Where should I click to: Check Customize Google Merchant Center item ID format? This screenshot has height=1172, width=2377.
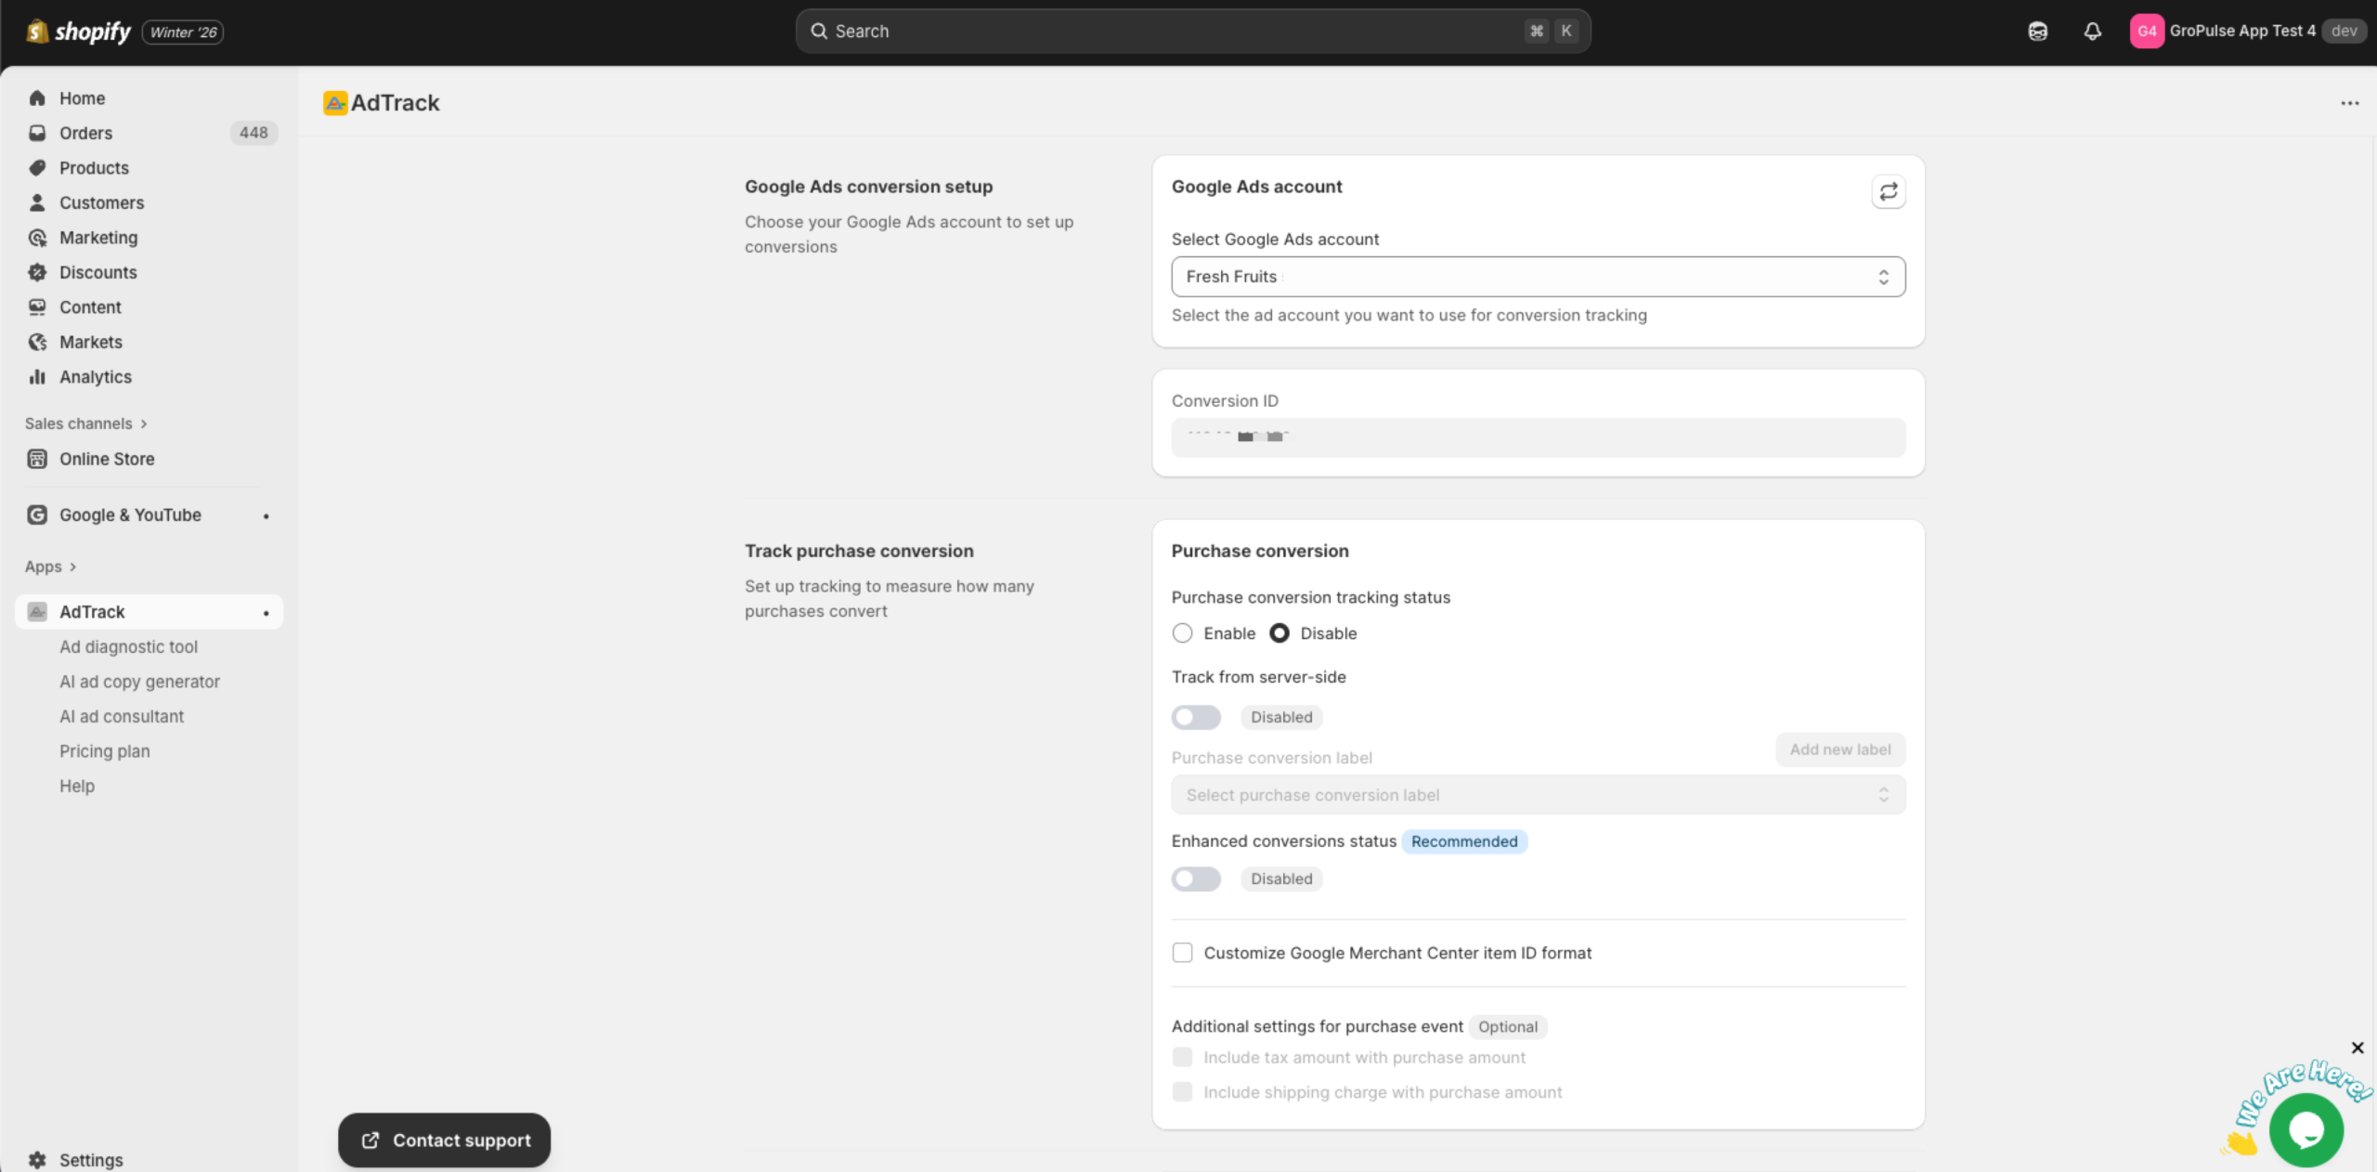[x=1182, y=953]
